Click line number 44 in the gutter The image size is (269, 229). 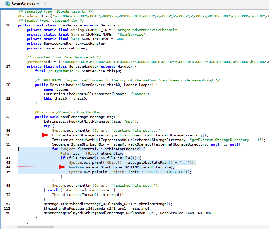click(x=8, y=167)
